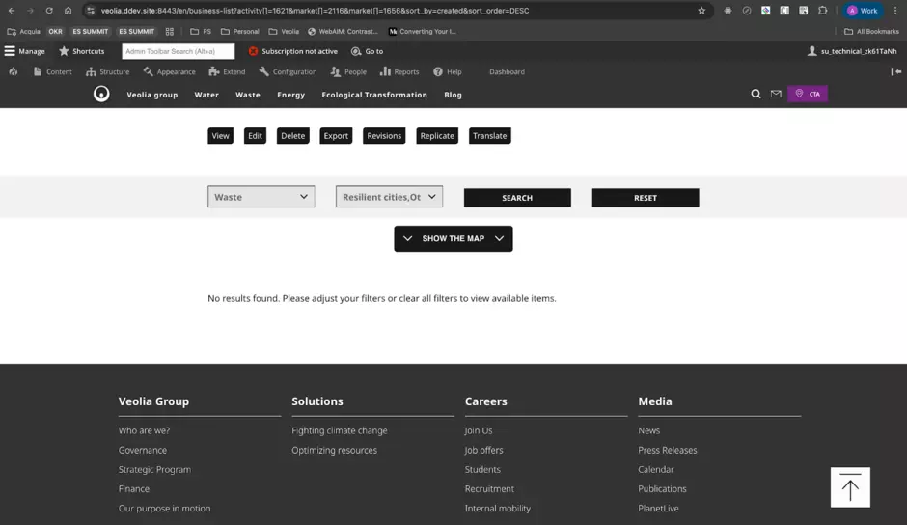Viewport: 907px width, 525px height.
Task: Open the Structure admin menu
Action: click(x=108, y=71)
